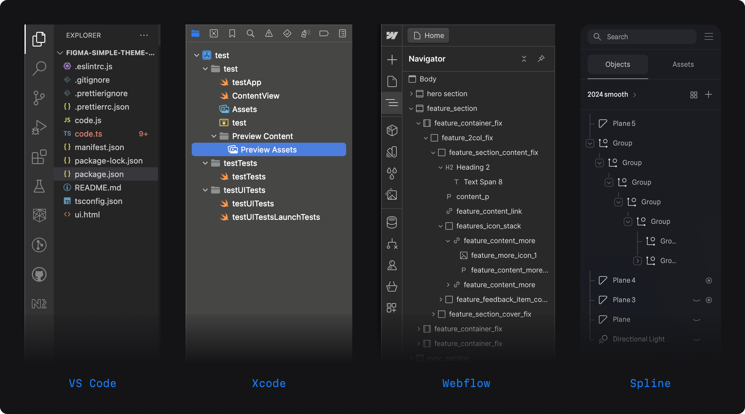The image size is (745, 414).
Task: Click the Add Elements plus icon in Webflow
Action: [x=392, y=59]
